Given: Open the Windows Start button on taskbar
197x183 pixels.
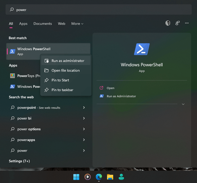Looking at the screenshot, I should point(76,177).
